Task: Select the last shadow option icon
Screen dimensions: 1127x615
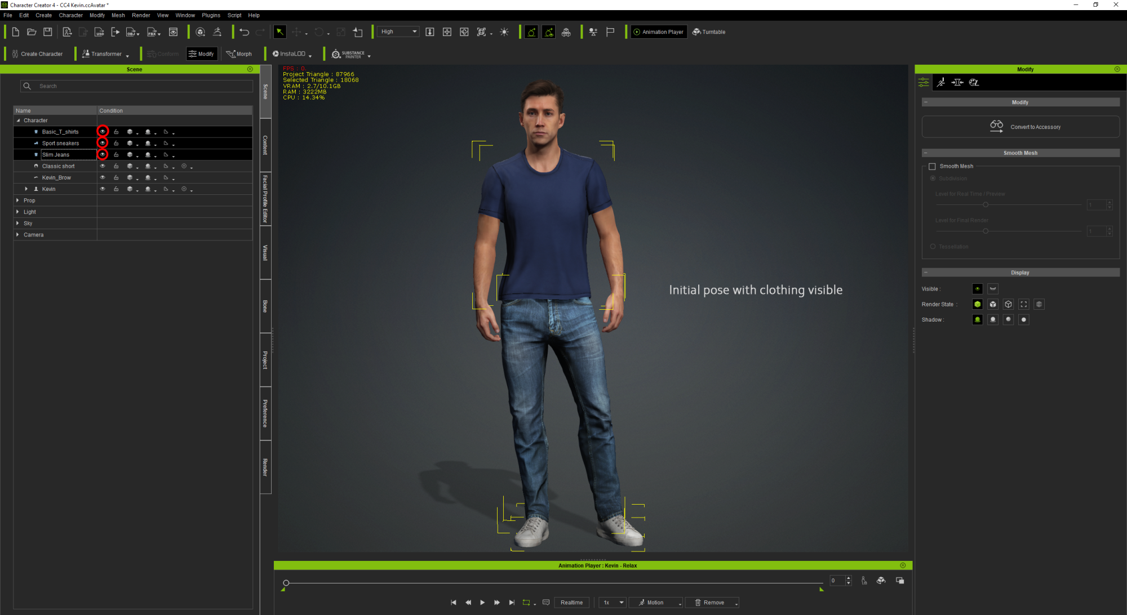Action: [1024, 320]
